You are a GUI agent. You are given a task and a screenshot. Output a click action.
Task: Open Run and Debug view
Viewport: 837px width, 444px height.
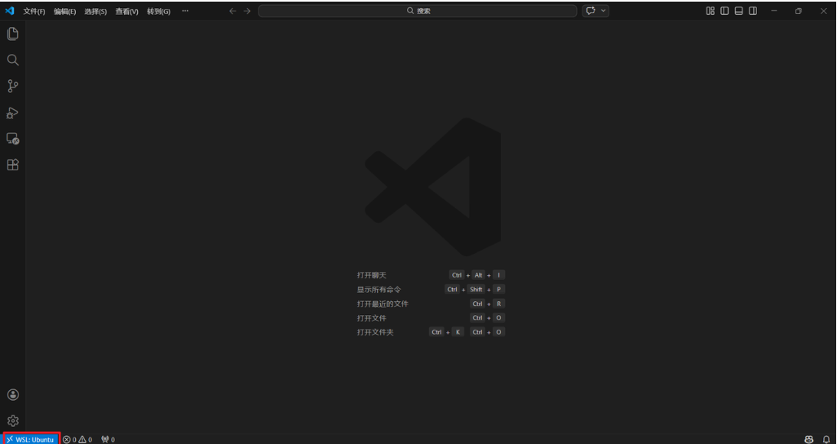pyautogui.click(x=13, y=113)
